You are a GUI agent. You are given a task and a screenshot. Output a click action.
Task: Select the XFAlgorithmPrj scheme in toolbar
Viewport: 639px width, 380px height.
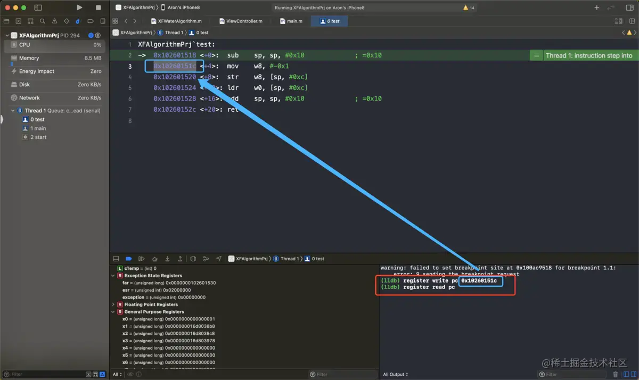pyautogui.click(x=136, y=7)
